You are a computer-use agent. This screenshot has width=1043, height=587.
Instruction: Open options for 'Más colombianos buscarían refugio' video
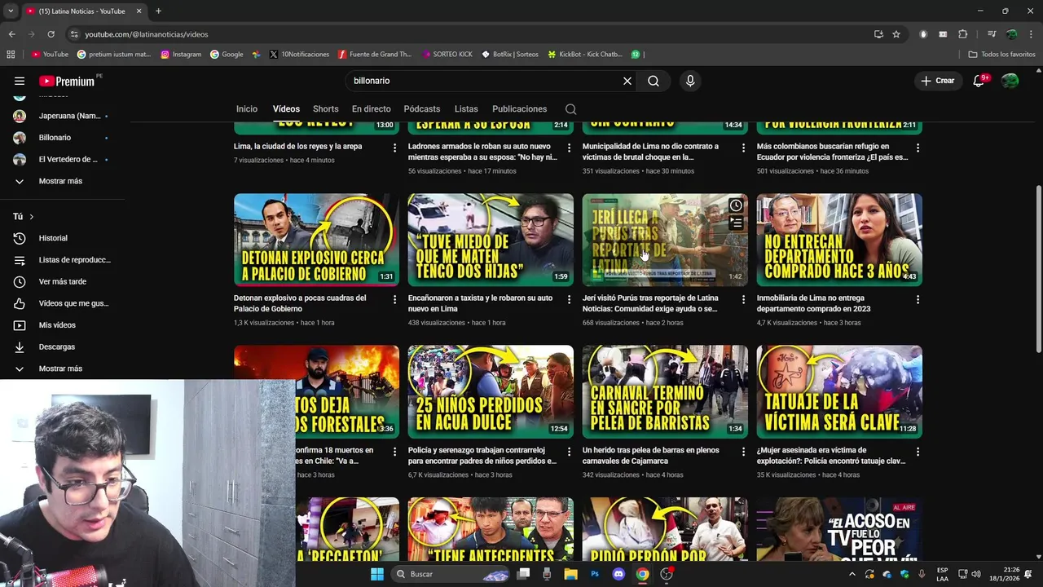click(x=918, y=148)
